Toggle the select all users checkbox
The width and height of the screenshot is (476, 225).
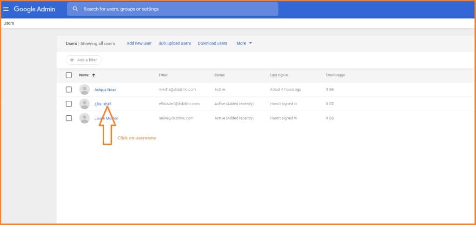69,75
